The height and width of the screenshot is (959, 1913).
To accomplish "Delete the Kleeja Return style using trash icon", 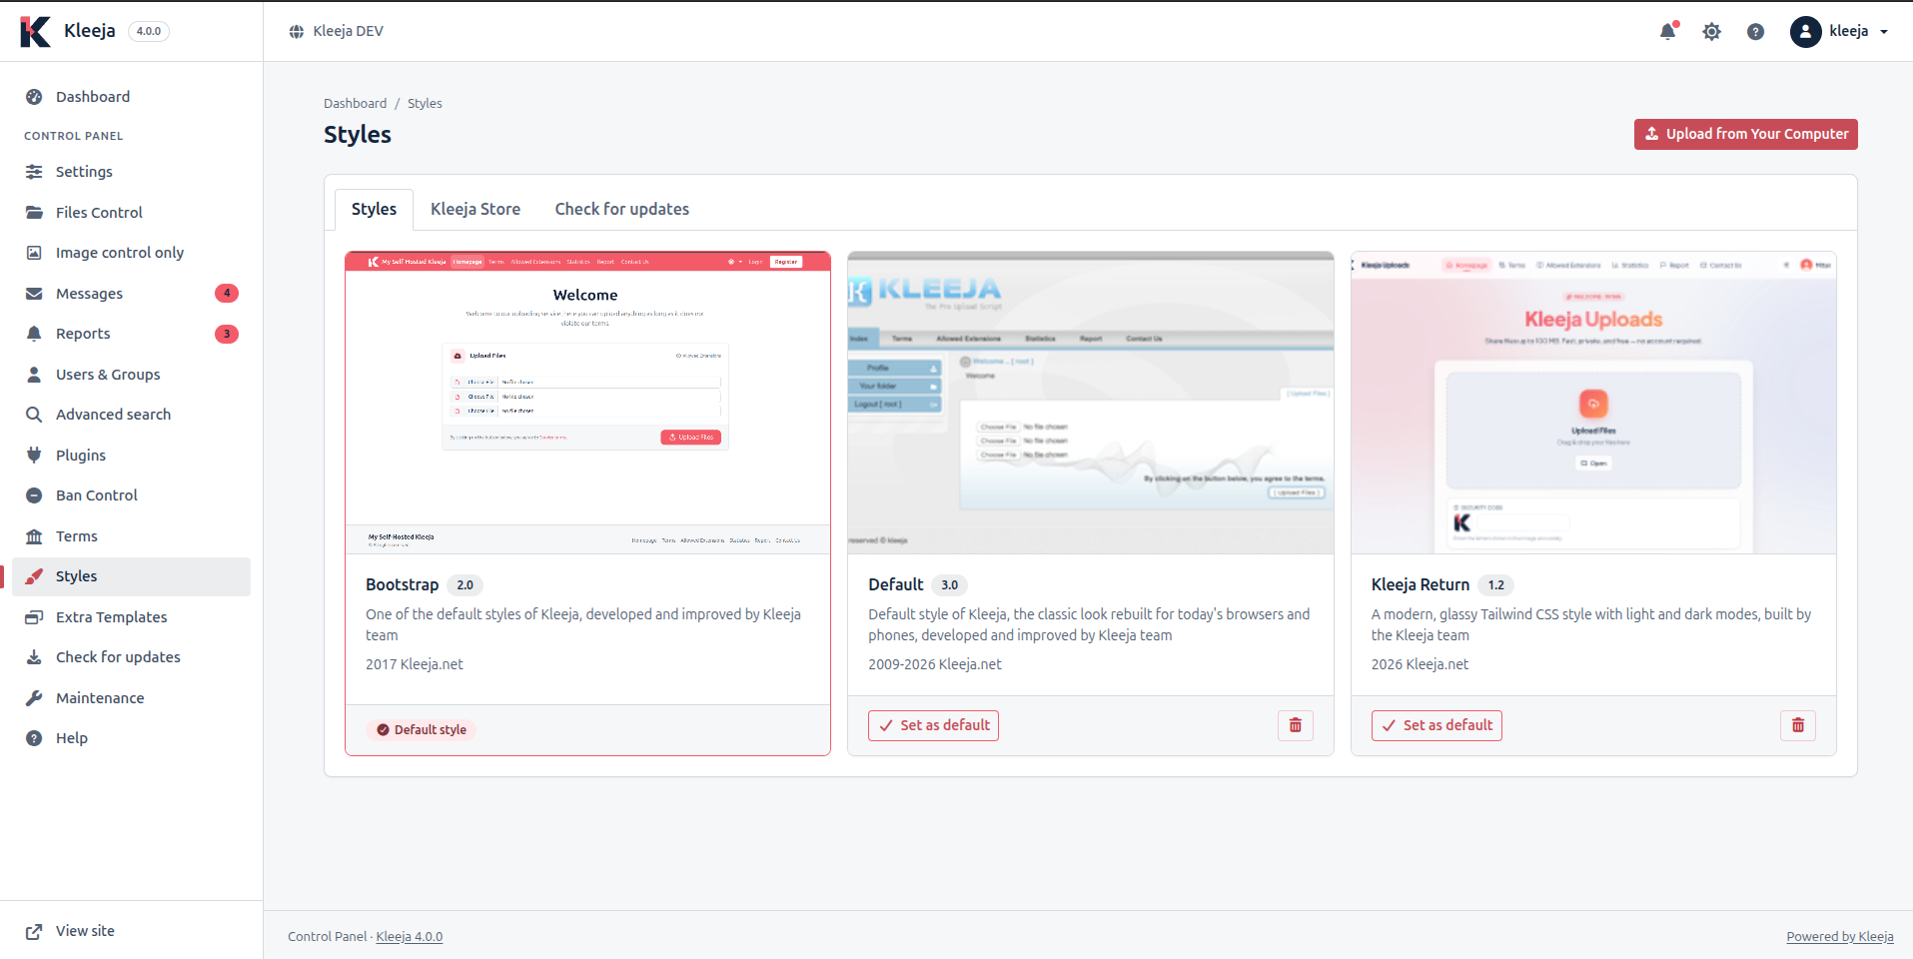I will coord(1797,725).
